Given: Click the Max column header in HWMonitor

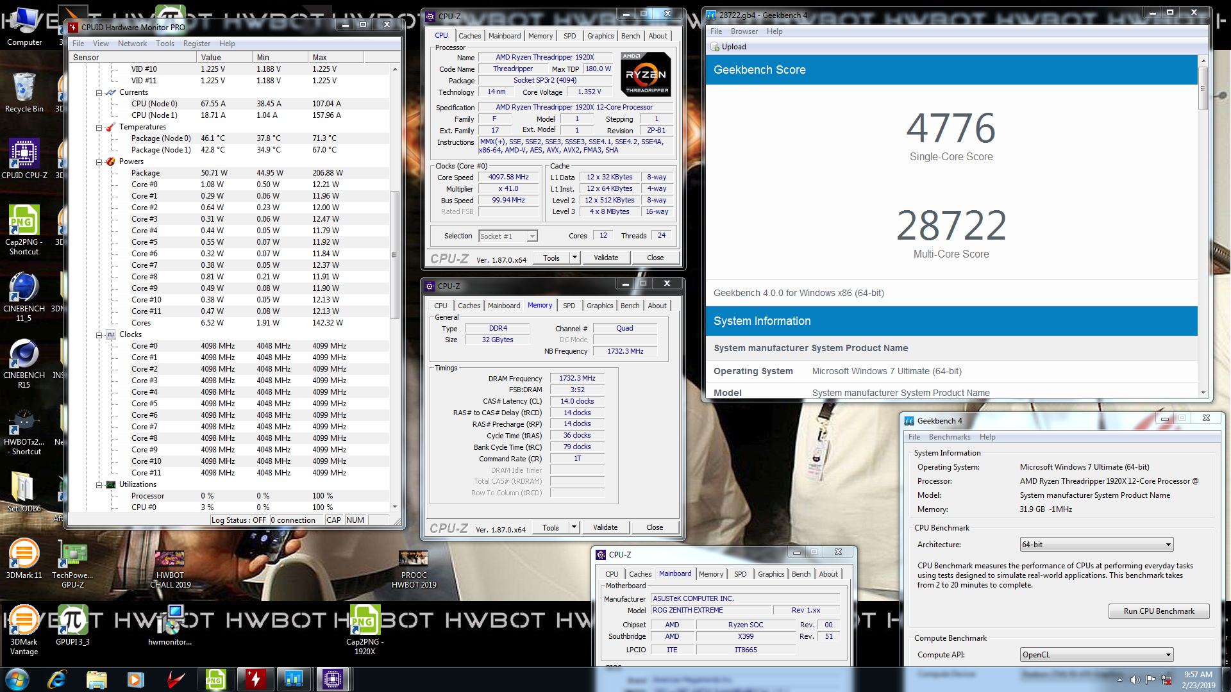Looking at the screenshot, I should pyautogui.click(x=335, y=57).
